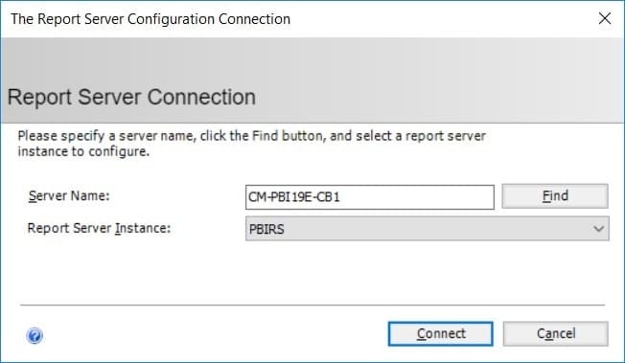This screenshot has width=625, height=363.
Task: Click the blank area below the Instance dropdown
Action: pos(427,271)
